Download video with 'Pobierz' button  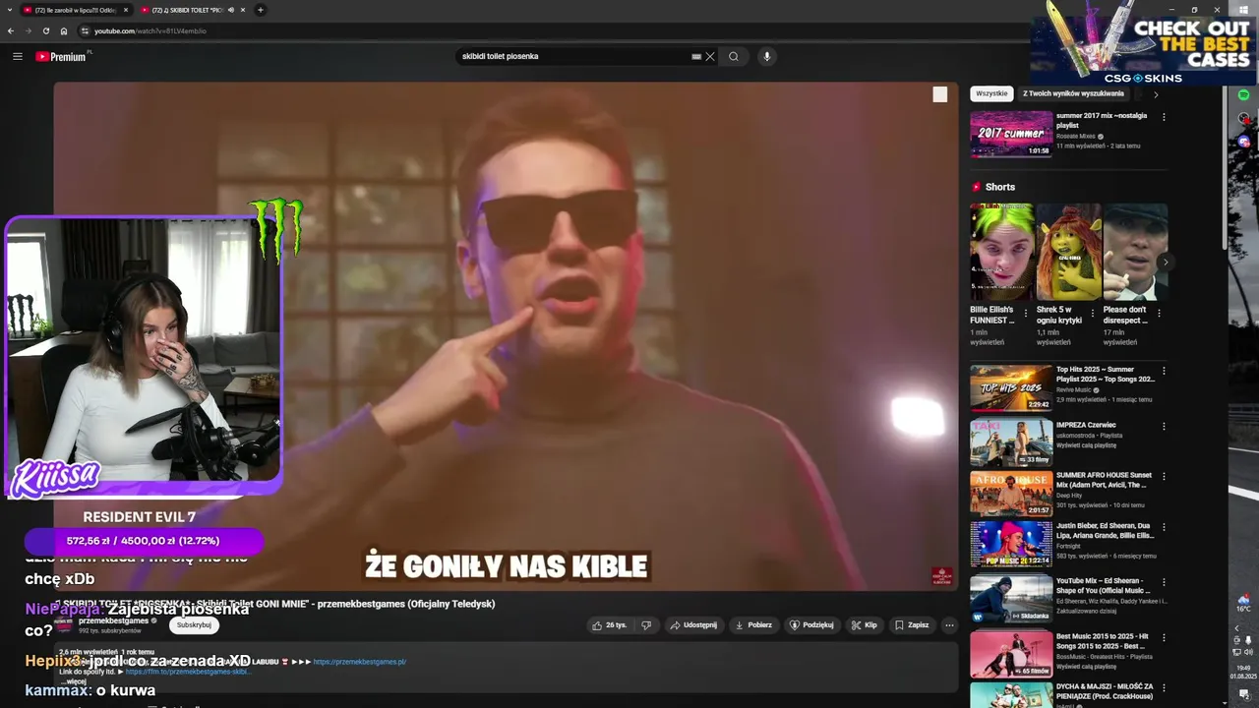(x=753, y=625)
